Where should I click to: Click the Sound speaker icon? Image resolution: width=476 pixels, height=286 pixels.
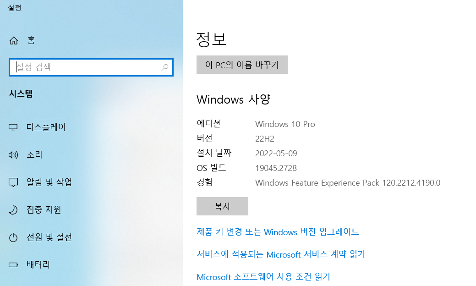(x=13, y=155)
